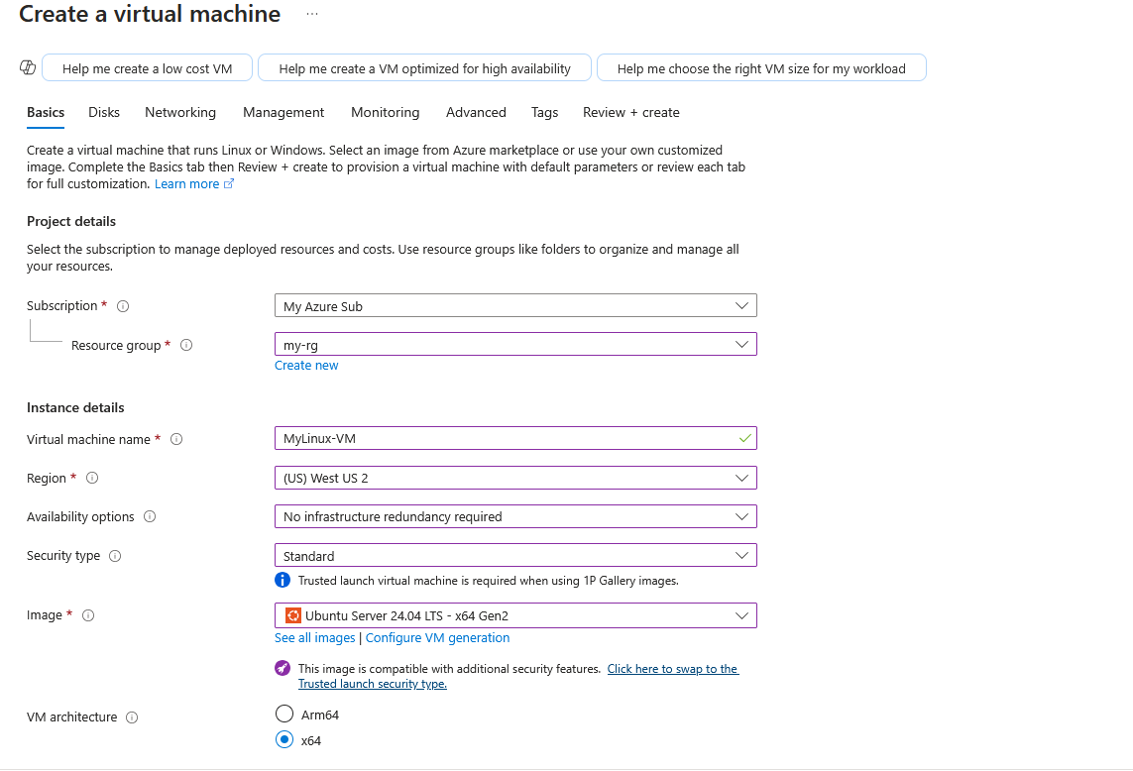Click the blue info icon about Trusted launch
This screenshot has height=771, width=1133.
point(283,581)
